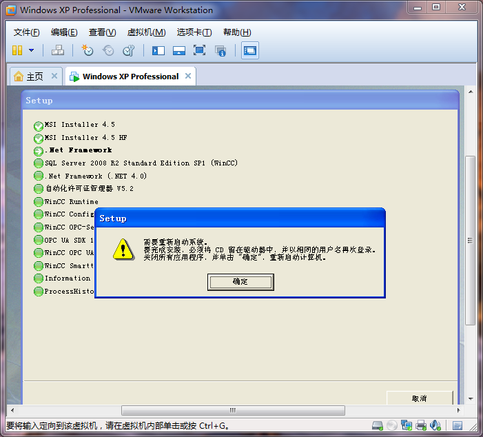
Task: Select the WinCC Runtime text
Action: click(x=72, y=201)
